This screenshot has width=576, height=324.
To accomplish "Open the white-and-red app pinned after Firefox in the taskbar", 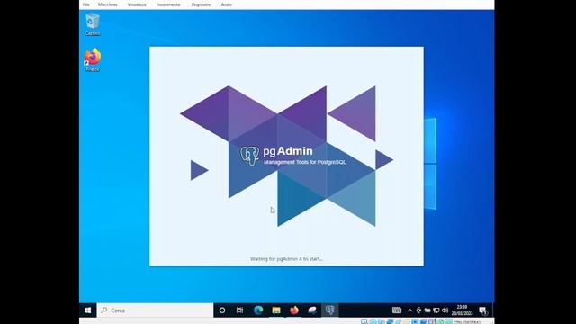I will [x=312, y=310].
